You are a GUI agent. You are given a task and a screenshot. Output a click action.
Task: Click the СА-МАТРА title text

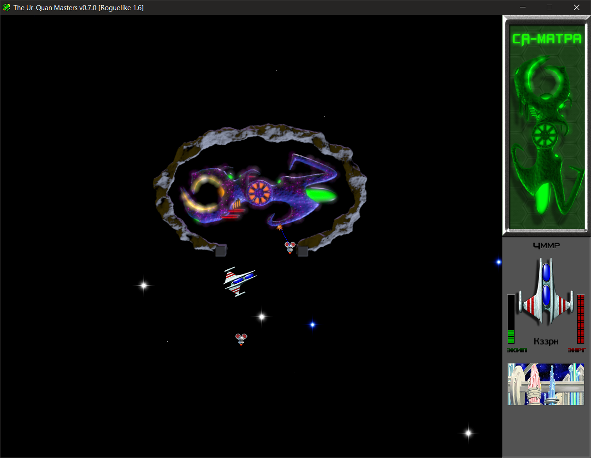click(x=547, y=39)
